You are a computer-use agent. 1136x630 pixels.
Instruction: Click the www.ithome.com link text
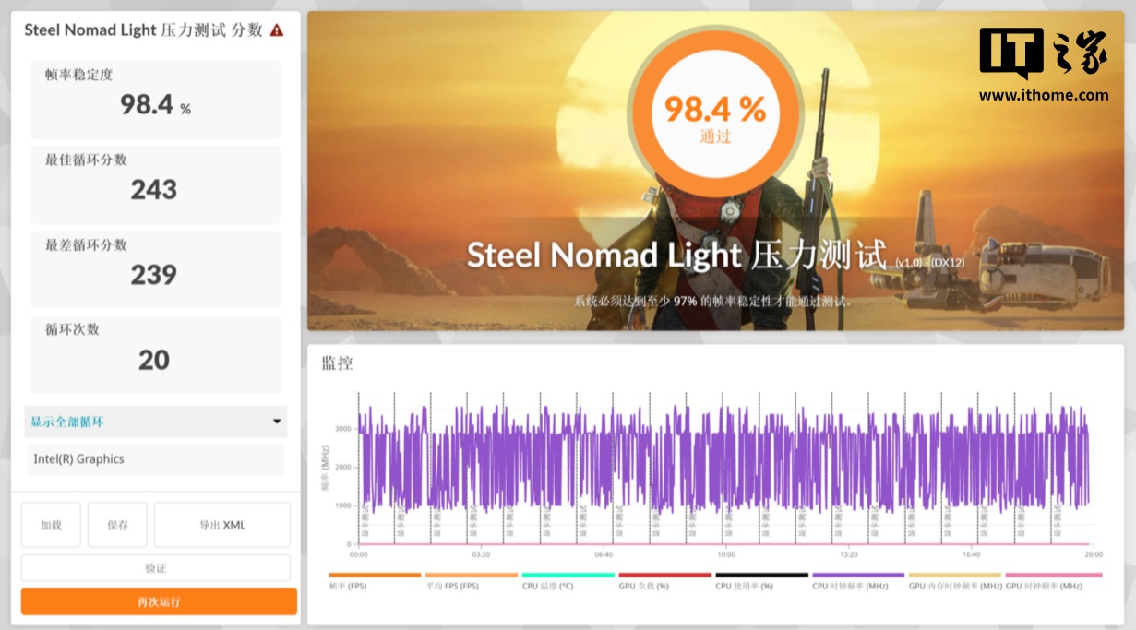pos(1043,95)
